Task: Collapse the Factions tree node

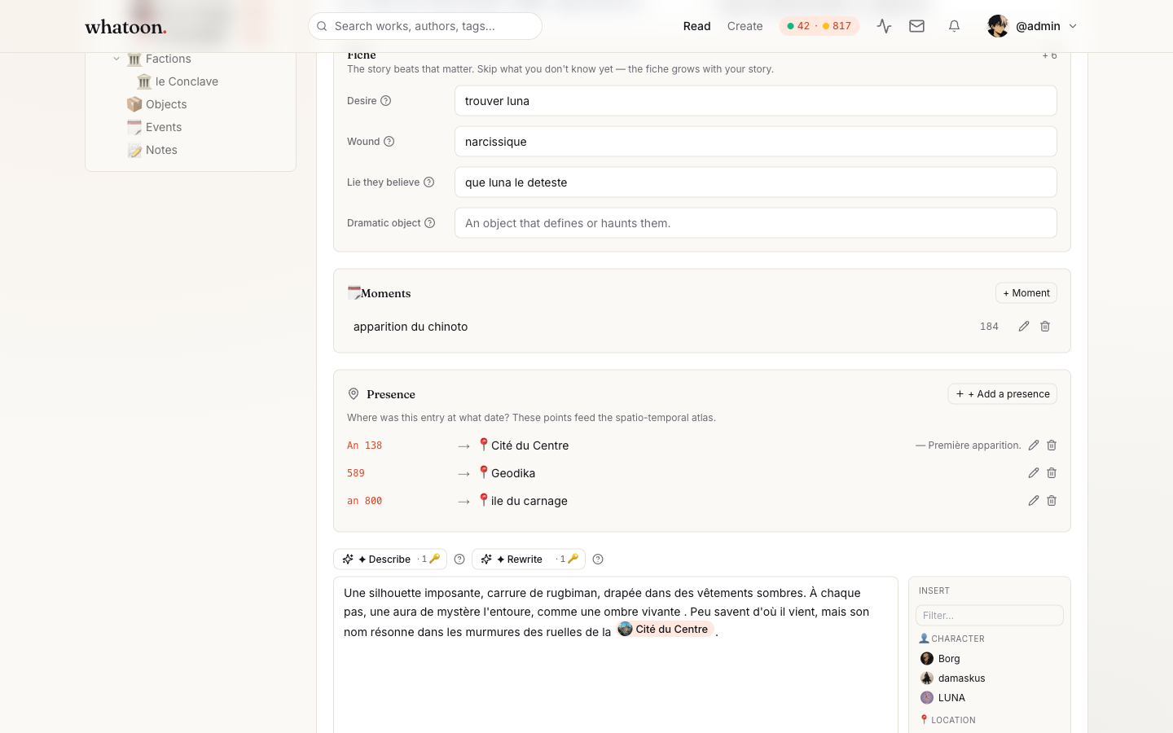Action: pyautogui.click(x=116, y=59)
